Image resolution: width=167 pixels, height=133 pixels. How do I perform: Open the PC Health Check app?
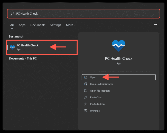118,77
